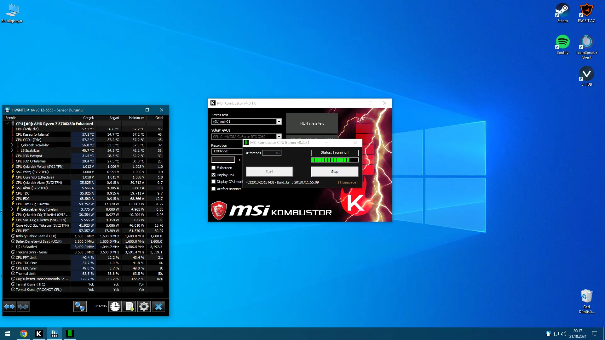Enable Artifact scanner checkbox
The width and height of the screenshot is (605, 340).
click(x=214, y=189)
